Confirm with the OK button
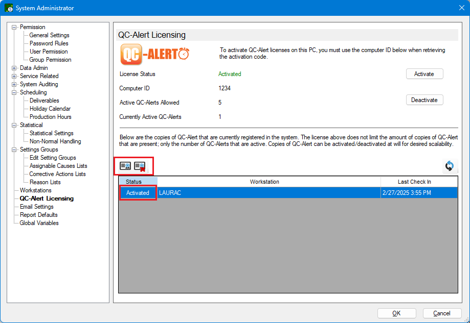The width and height of the screenshot is (470, 323). click(396, 313)
